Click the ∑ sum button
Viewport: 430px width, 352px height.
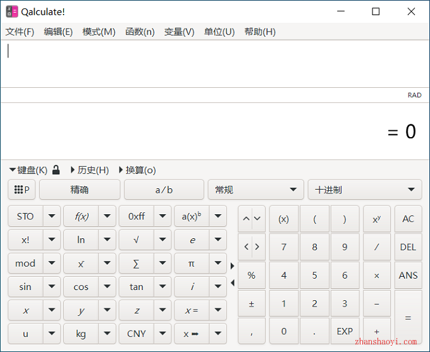pyautogui.click(x=137, y=264)
